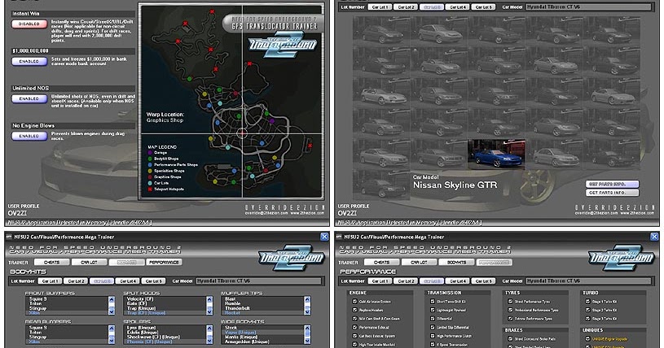Click the Bodykit Shops green legend dot
Image resolution: width=664 pixels, height=348 pixels.
150,159
